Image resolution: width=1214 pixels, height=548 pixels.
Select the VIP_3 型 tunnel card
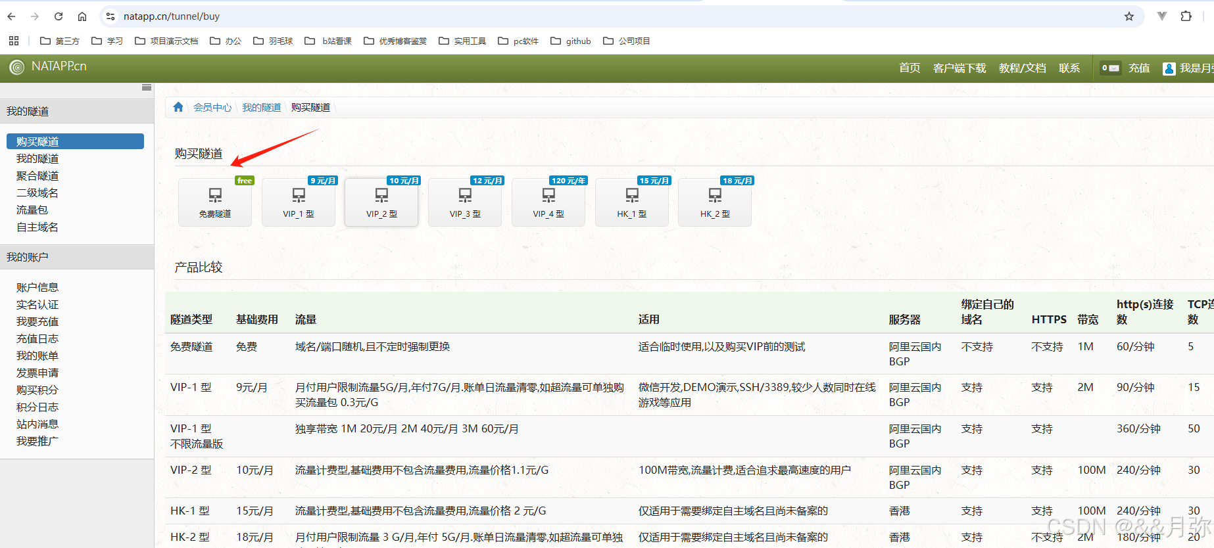point(465,202)
